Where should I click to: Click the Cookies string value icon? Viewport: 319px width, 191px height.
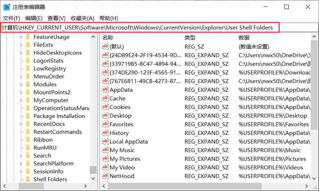(x=105, y=107)
